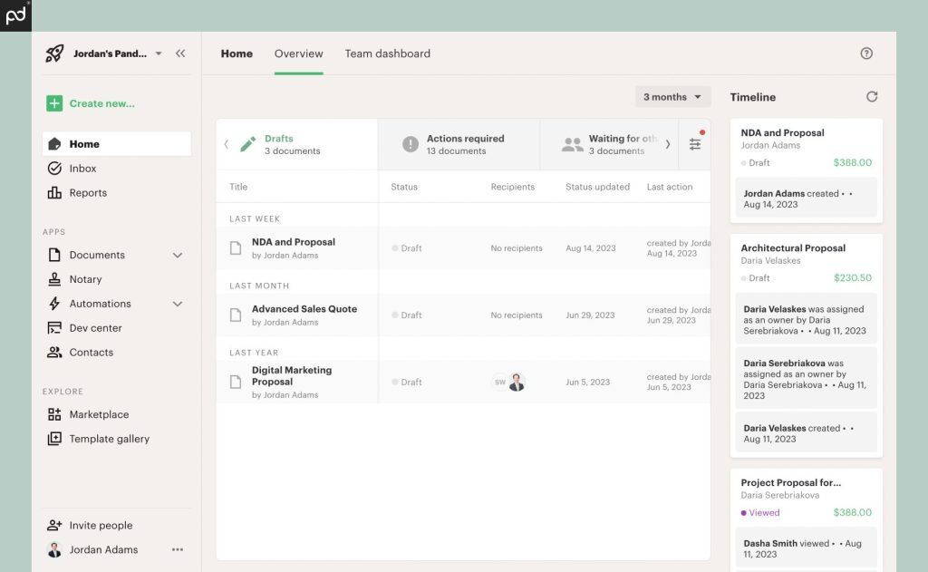Select the Overview tab
Image resolution: width=928 pixels, height=572 pixels.
tap(298, 53)
